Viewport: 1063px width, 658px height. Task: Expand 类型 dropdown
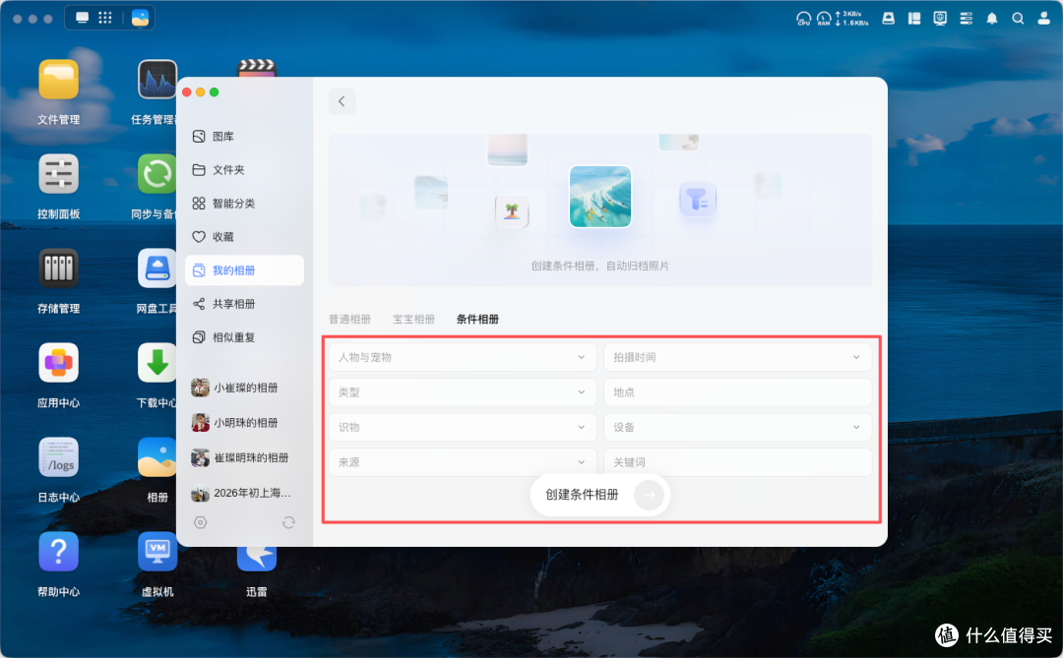[463, 392]
